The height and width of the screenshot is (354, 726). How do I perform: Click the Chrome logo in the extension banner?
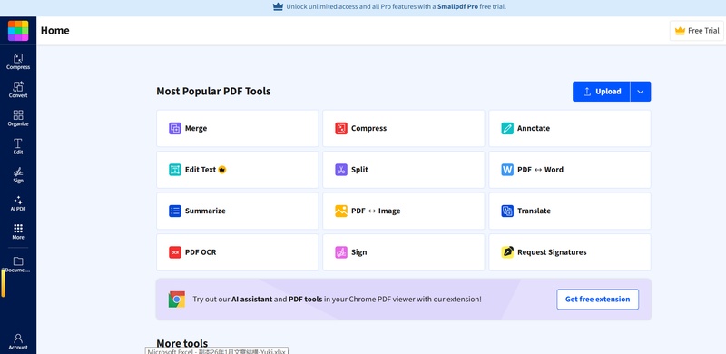coord(177,300)
